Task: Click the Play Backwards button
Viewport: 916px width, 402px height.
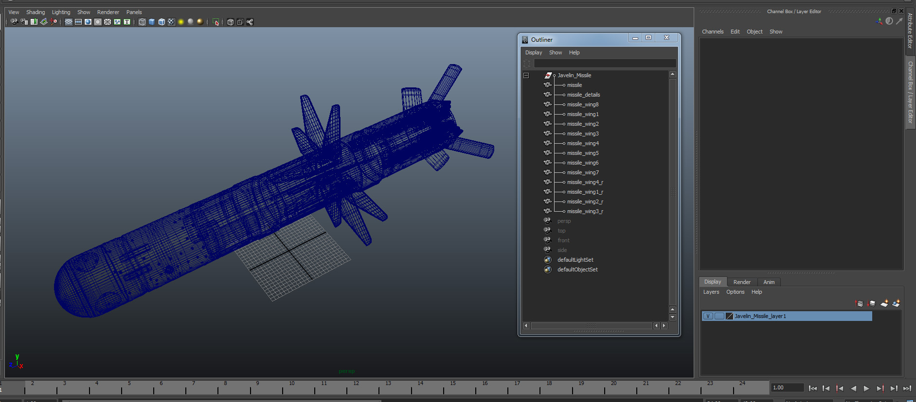Action: coord(853,388)
